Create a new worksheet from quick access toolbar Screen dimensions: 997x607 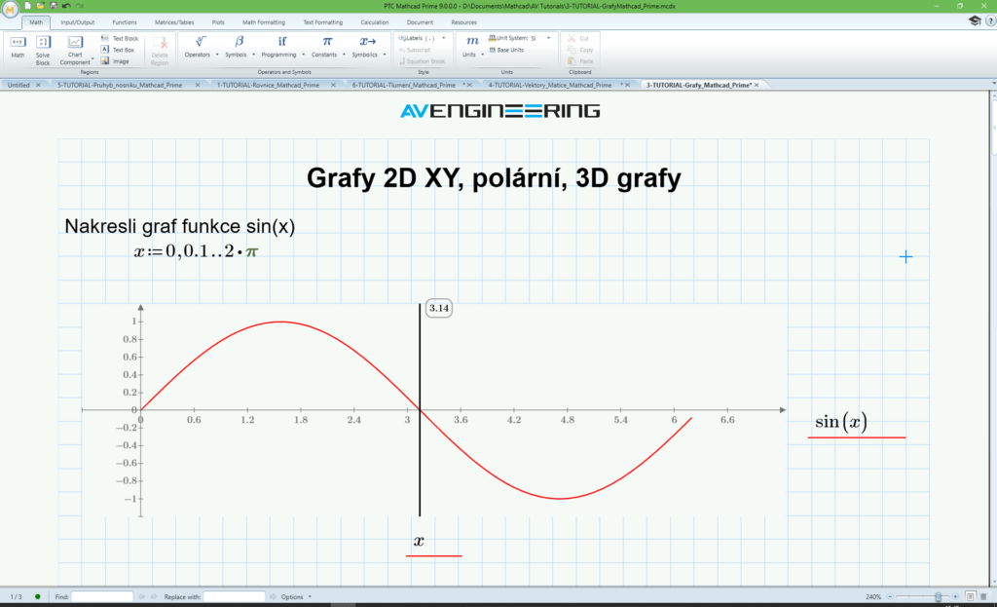click(27, 6)
